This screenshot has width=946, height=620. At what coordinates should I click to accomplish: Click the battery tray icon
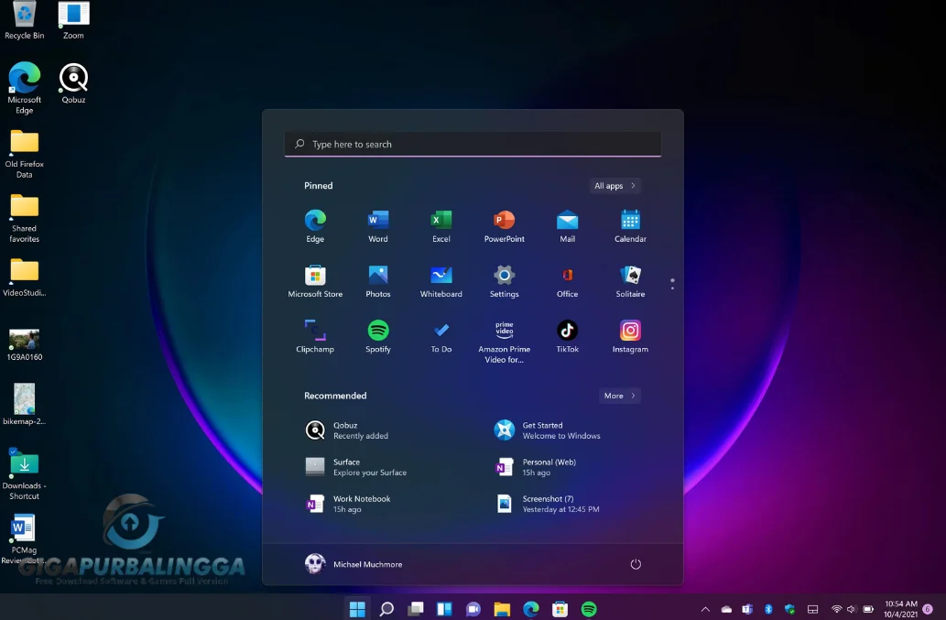click(x=868, y=609)
